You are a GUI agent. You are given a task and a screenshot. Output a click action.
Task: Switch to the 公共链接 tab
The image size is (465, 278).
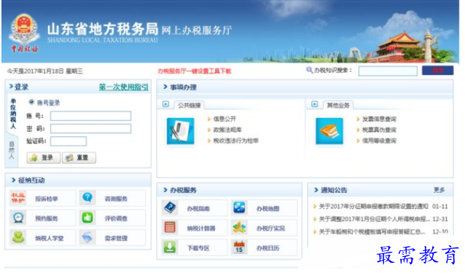tap(189, 106)
